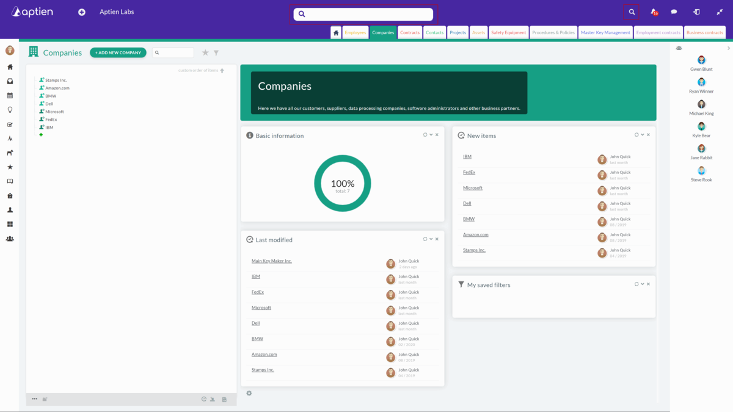
Task: Open the activity pulse icon in sidebar
Action: coord(10,139)
